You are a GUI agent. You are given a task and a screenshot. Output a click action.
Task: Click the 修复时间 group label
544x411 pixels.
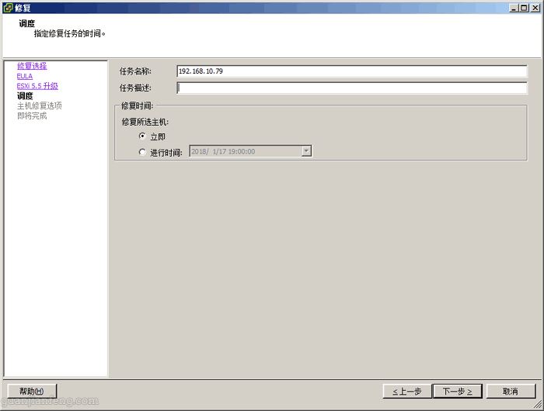[137, 105]
